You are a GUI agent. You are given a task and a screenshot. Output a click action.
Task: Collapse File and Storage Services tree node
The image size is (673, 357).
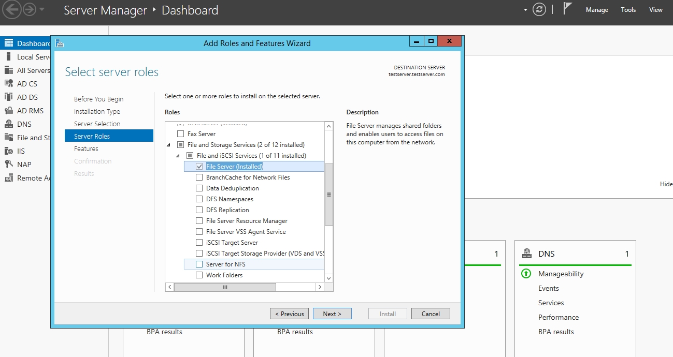168,145
